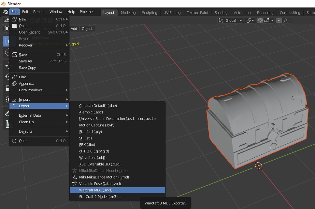This screenshot has height=209, width=315.
Task: Click the 3D cursor at the grid origin
Action: coord(258,165)
